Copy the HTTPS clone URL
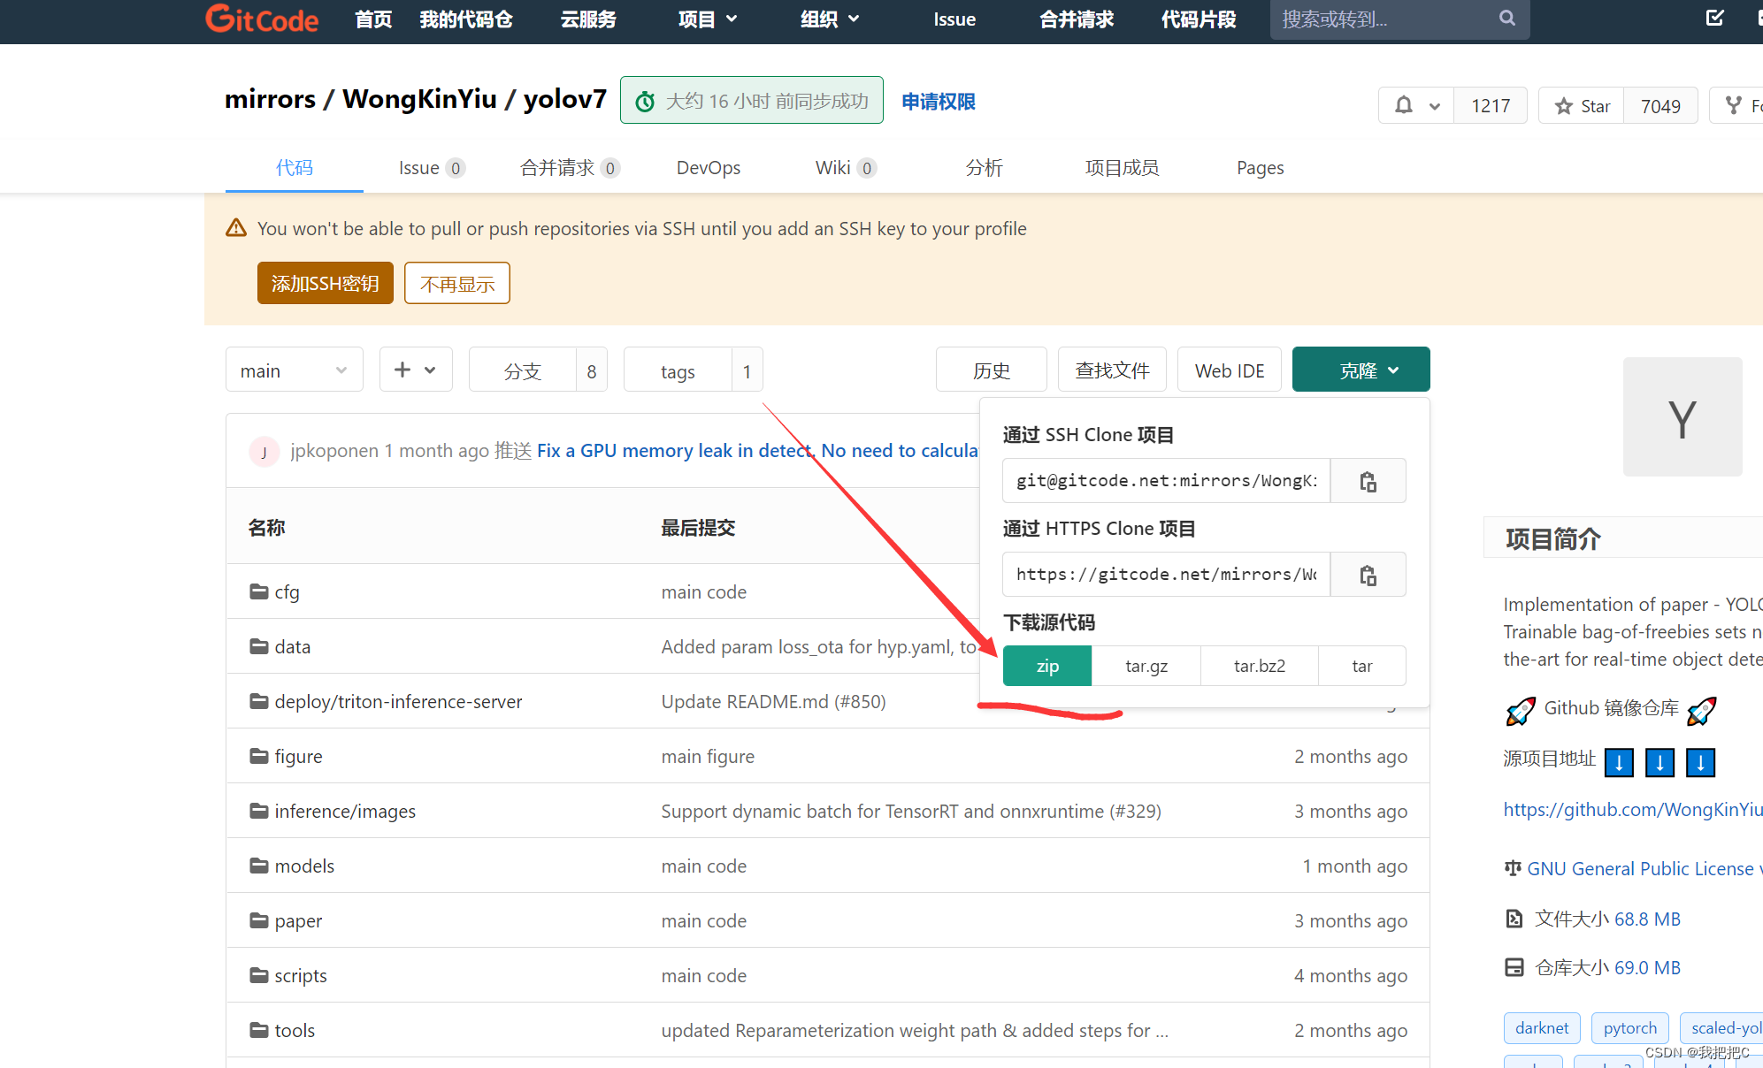The height and width of the screenshot is (1068, 1763). tap(1368, 575)
